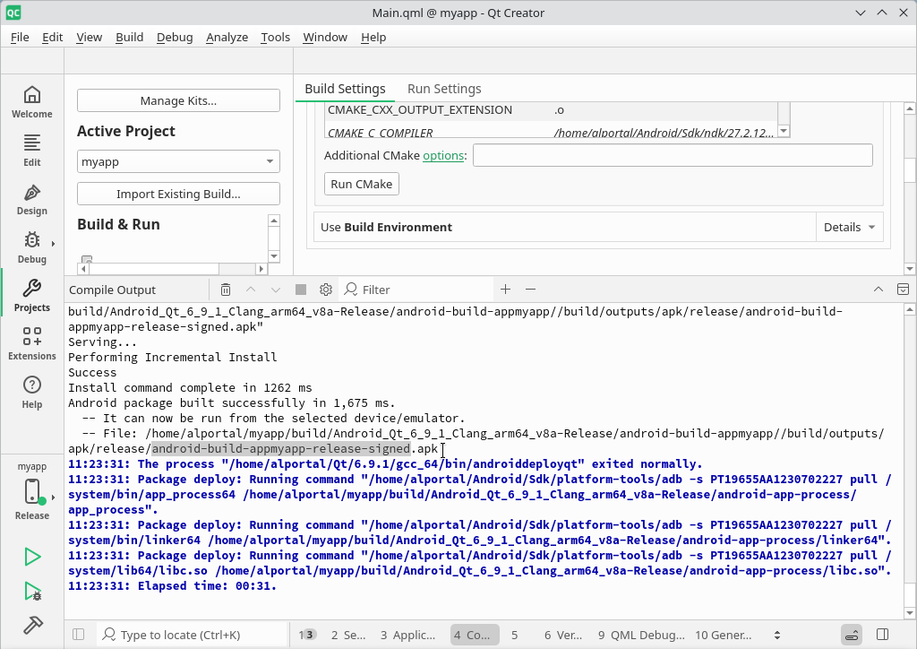Expand the output panes selector arrows
This screenshot has width=917, height=649.
[777, 635]
